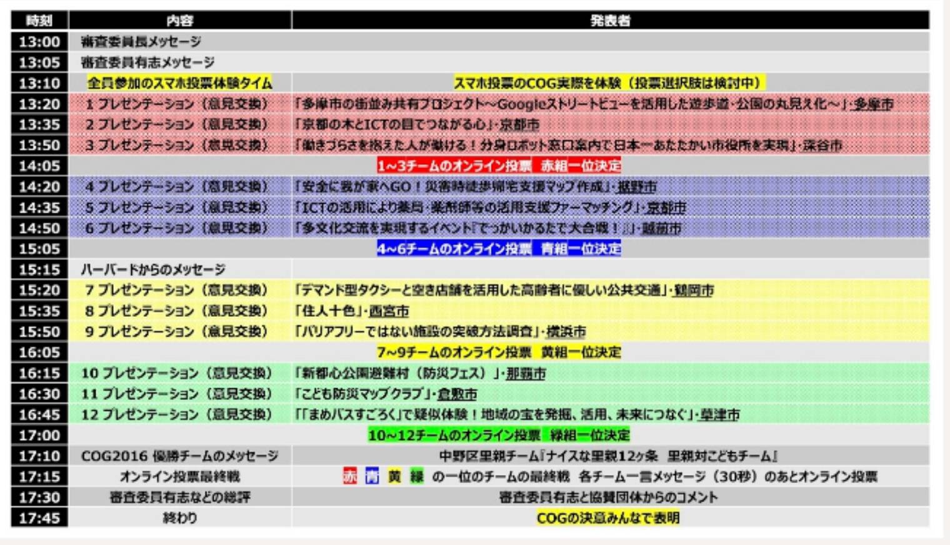Select the 15:05 time cell
Screen dimensions: 950x545
click(39, 249)
